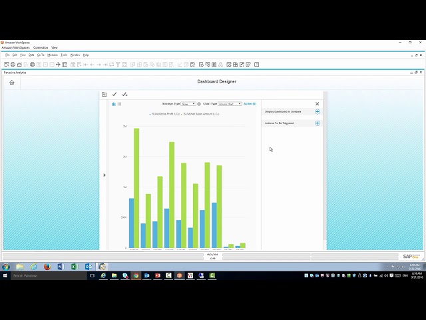Add Actions To Be Triggered plus icon
Image resolution: width=426 pixels, height=320 pixels.
coord(318,123)
